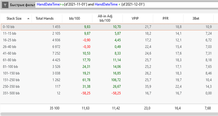
Task: Click the HandDateTime filter expression field
Action: [x=126, y=5]
